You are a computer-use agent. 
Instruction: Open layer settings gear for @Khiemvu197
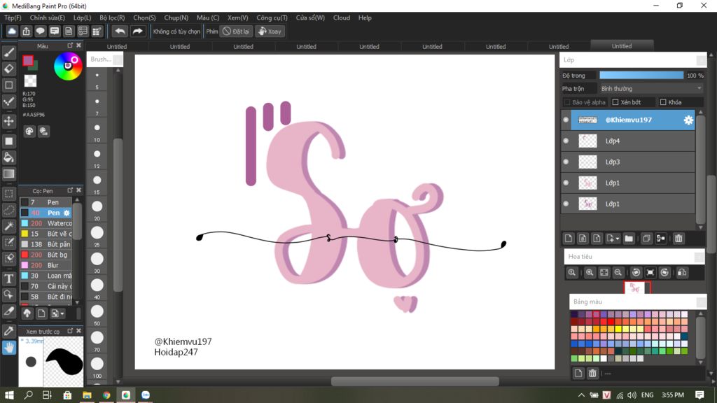[x=688, y=120]
